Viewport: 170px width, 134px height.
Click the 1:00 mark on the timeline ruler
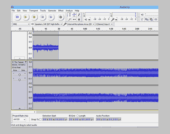(x=85, y=29)
